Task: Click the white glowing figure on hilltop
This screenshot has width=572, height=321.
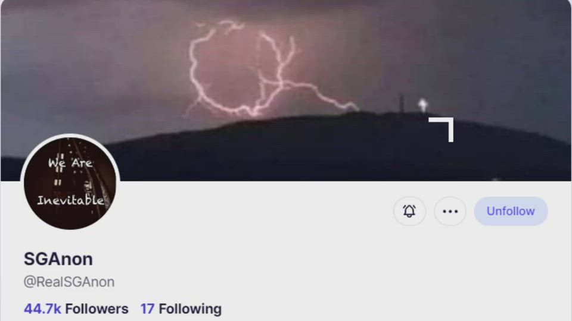Action: coord(422,105)
